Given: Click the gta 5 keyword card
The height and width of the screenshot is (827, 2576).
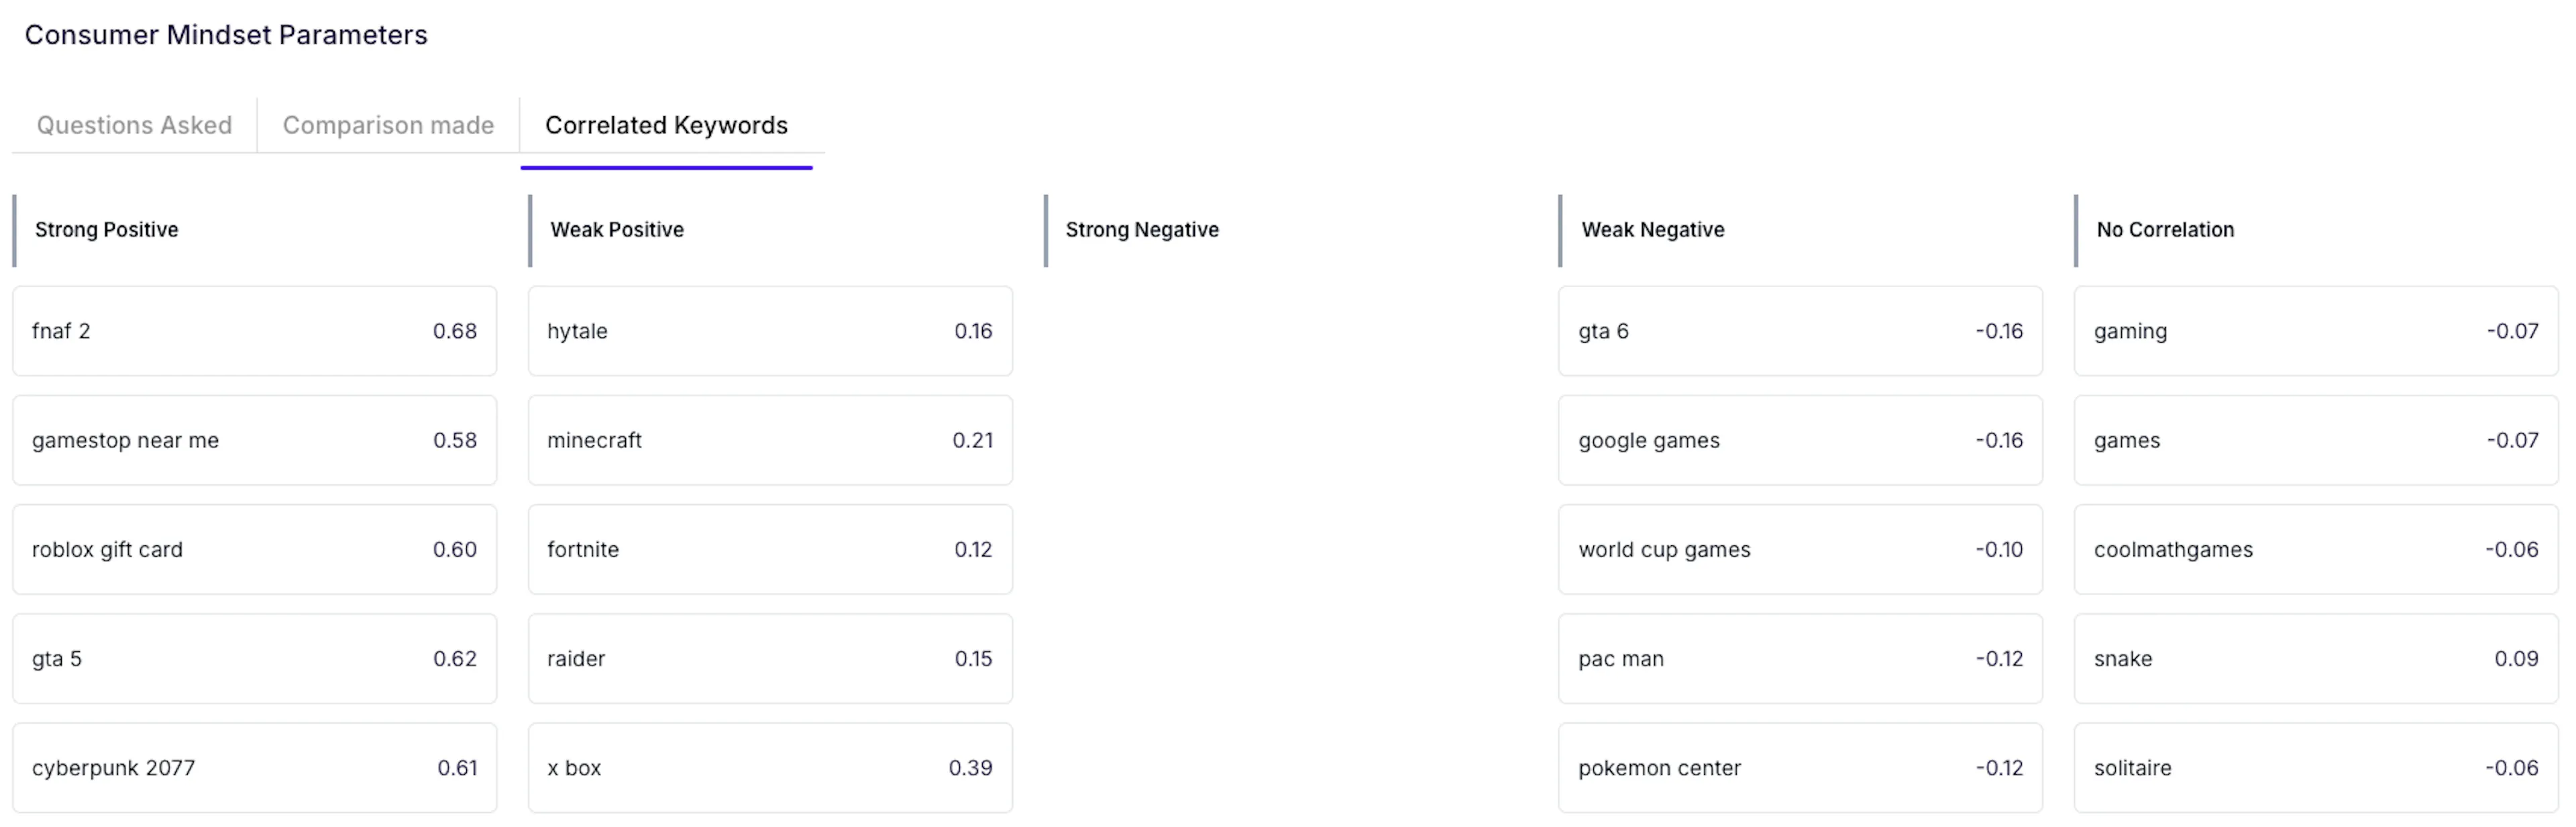Looking at the screenshot, I should 255,658.
